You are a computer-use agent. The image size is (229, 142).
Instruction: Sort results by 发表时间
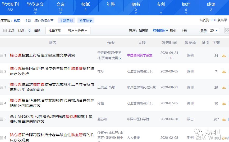(160, 31)
